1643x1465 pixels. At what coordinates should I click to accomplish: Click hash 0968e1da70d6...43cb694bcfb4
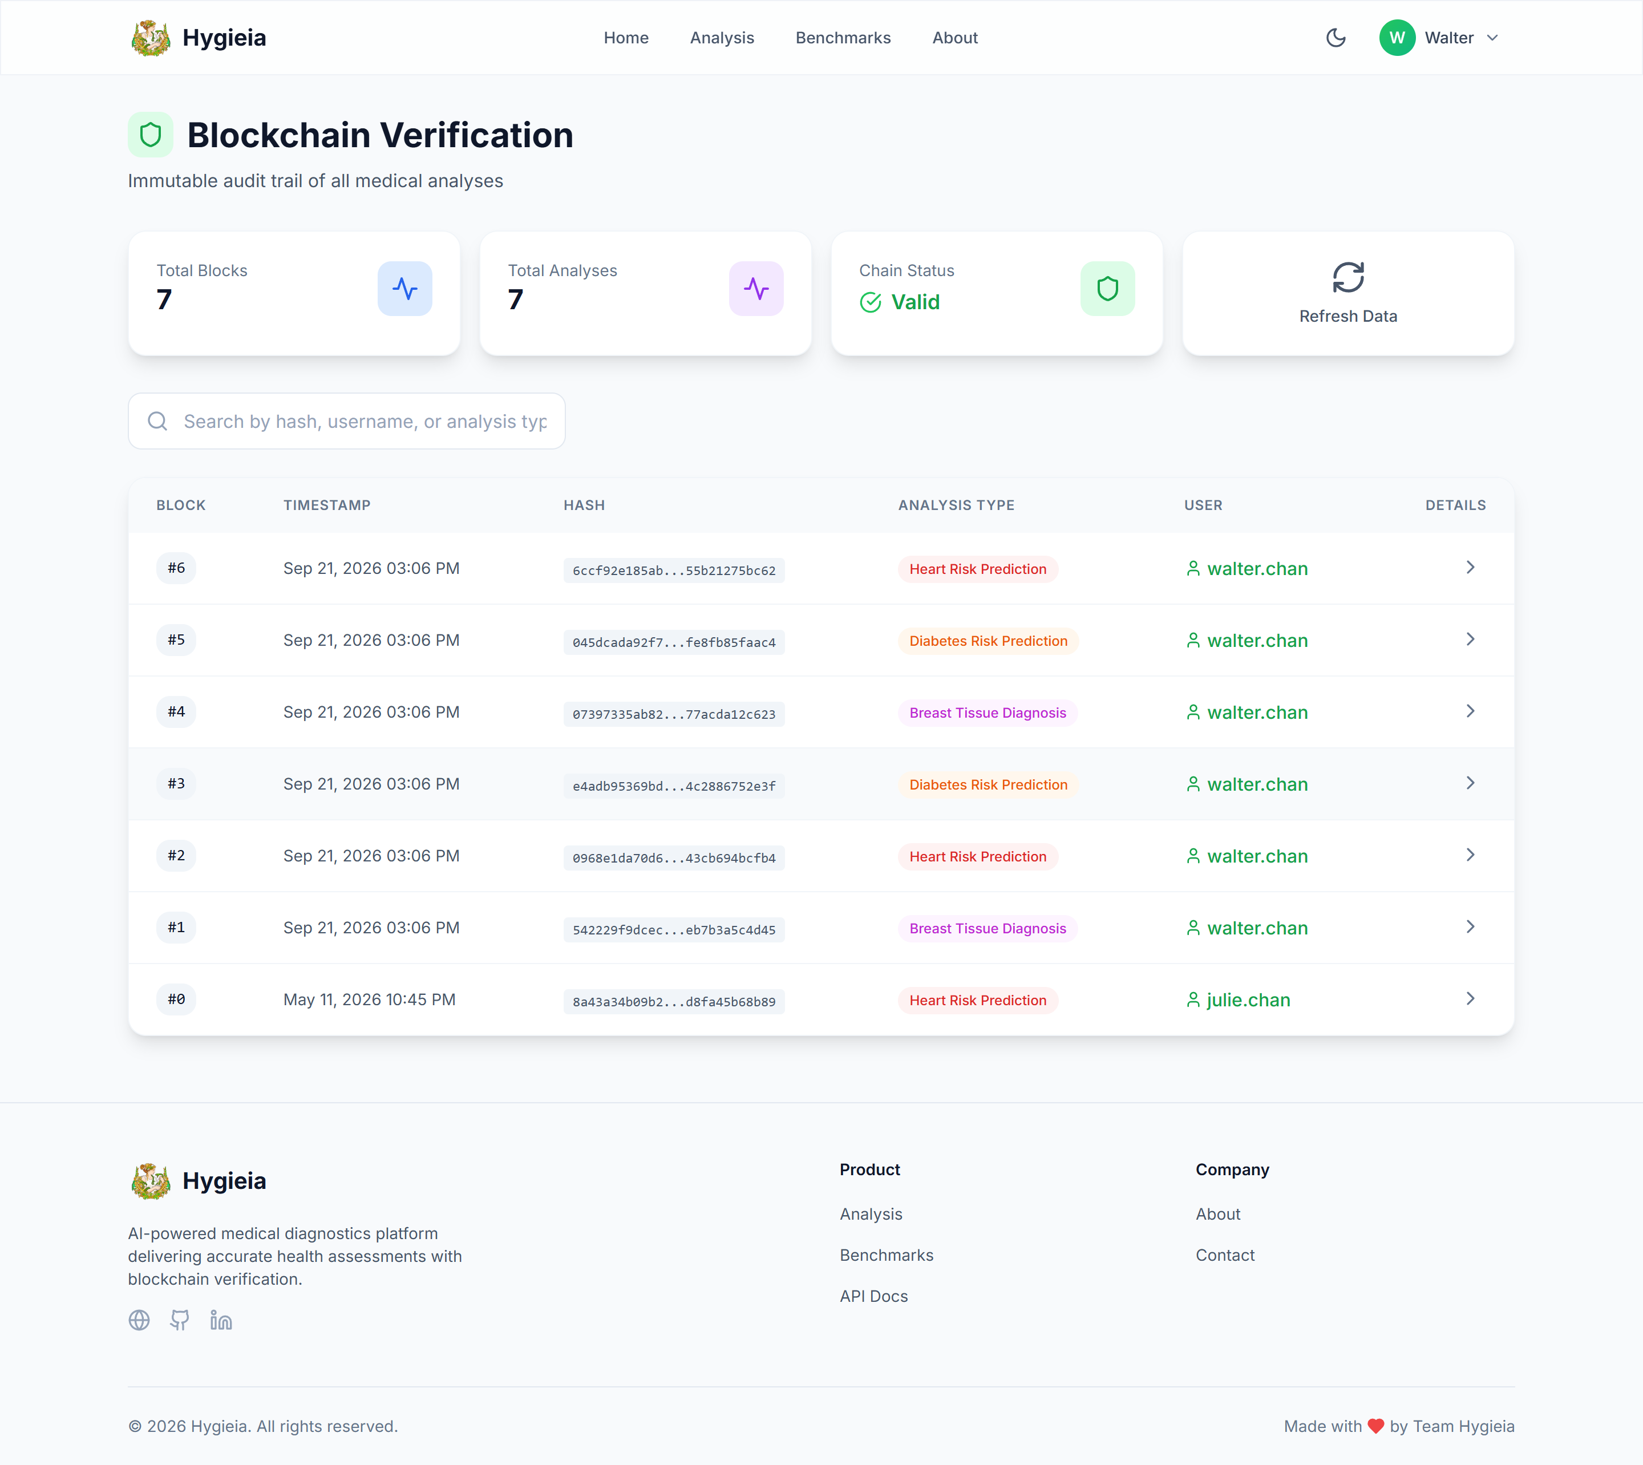coord(674,858)
